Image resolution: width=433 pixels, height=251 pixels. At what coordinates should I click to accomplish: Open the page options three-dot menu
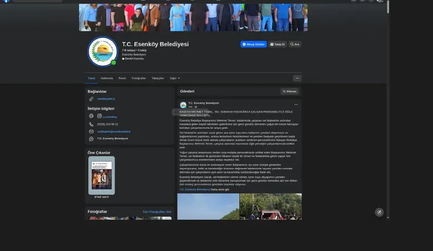(x=297, y=78)
